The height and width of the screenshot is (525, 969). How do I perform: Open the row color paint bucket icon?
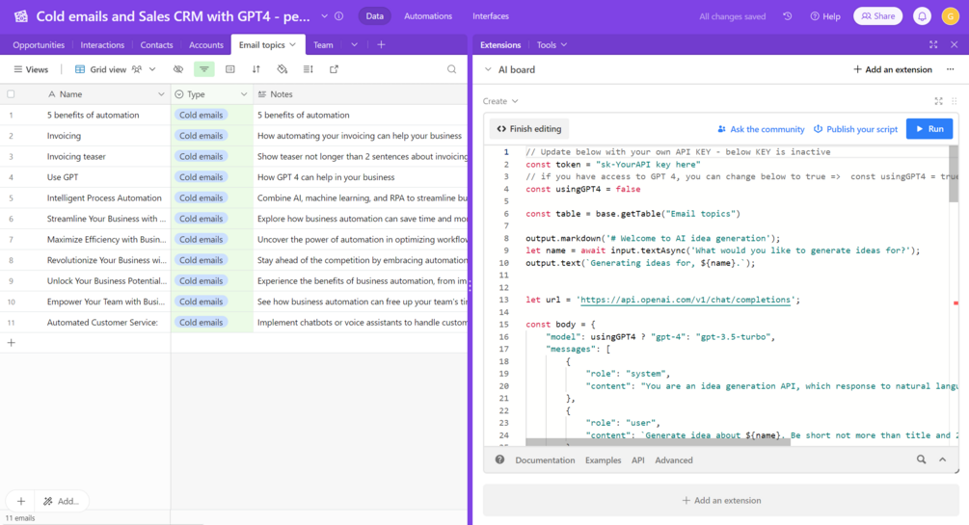282,69
